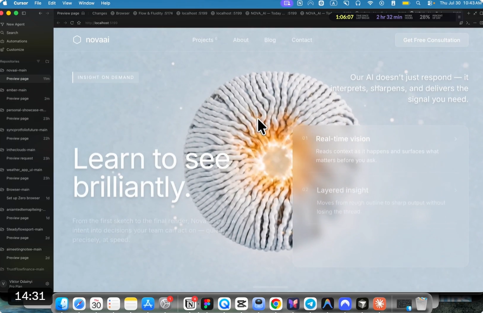Viewport: 483px width, 313px height.
Task: Open the New Agent item
Action: coord(15,24)
